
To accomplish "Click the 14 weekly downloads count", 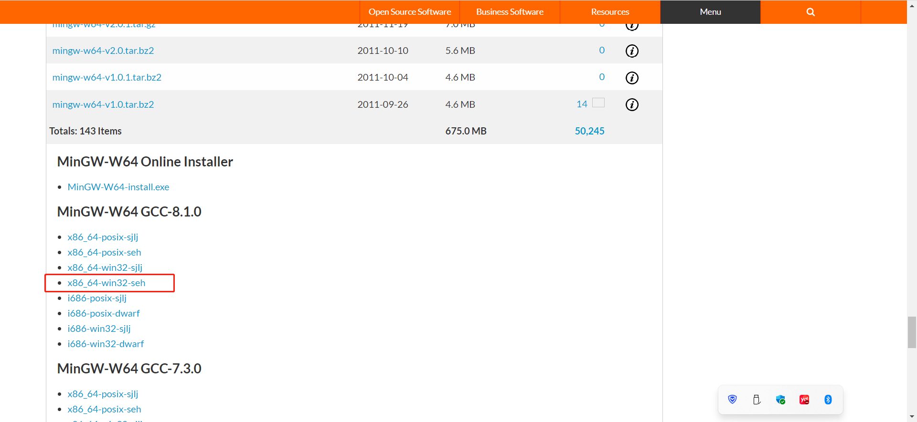I will (x=582, y=104).
